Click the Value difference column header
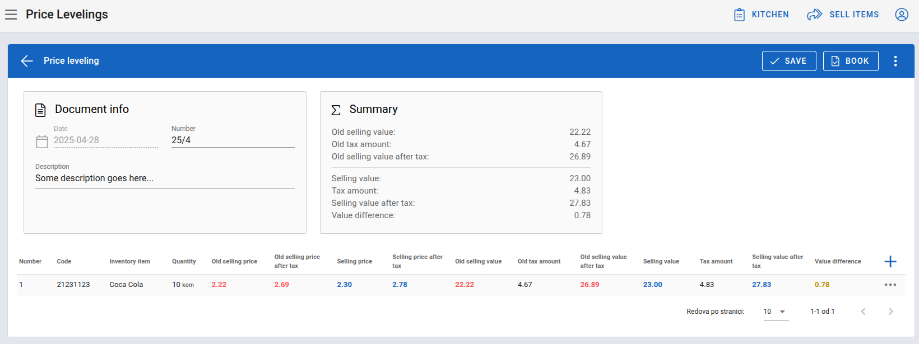 838,261
